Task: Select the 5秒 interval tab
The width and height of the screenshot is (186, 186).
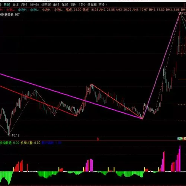Action: pyautogui.click(x=73, y=5)
